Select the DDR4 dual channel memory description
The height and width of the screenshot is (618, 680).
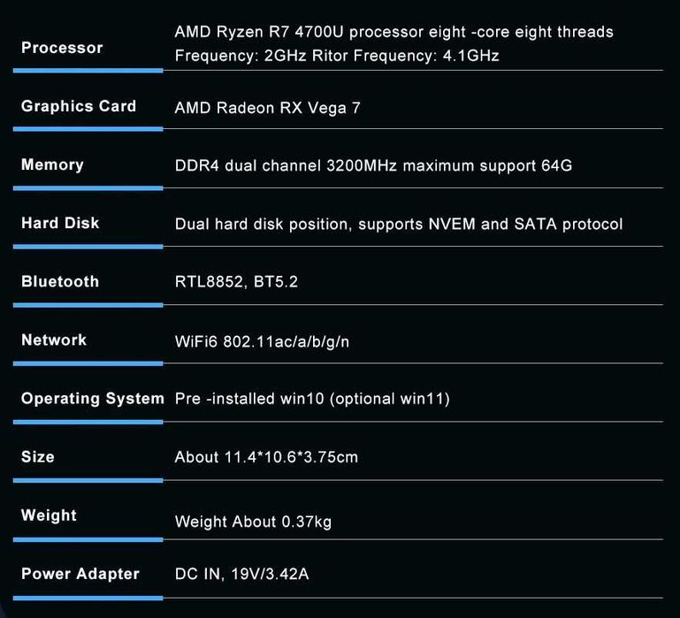click(x=373, y=165)
